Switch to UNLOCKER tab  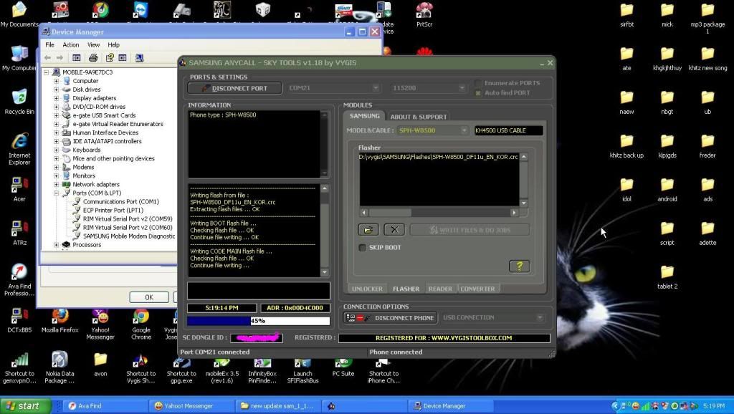click(367, 289)
